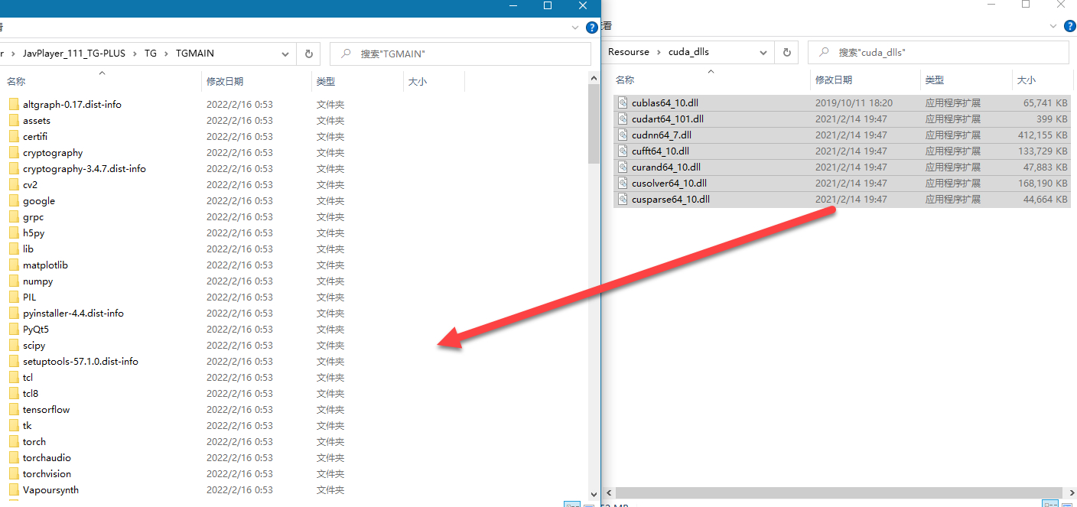Click the cufft64_10.dll file icon

point(623,151)
